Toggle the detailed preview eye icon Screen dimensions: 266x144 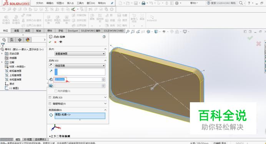[x=61, y=42]
